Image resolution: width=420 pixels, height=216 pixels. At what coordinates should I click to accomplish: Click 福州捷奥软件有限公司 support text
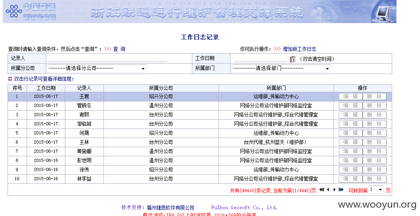pyautogui.click(x=170, y=207)
